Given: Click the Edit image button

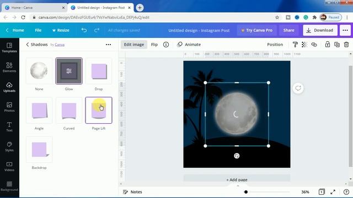Looking at the screenshot, I should pyautogui.click(x=134, y=45).
